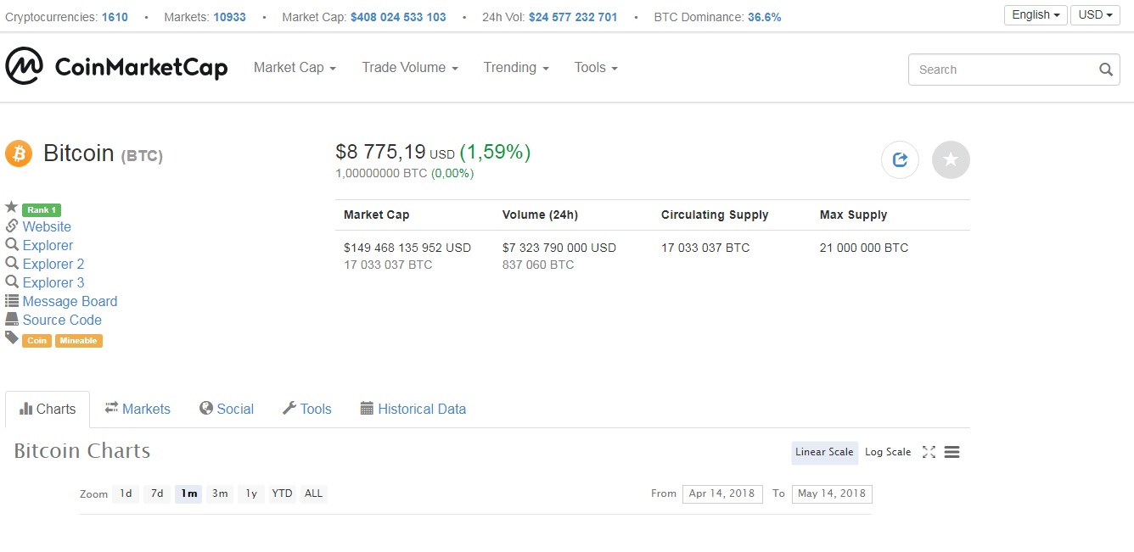Screen dimensions: 1134x552
Task: Set chart zoom to 7d
Action: (x=157, y=493)
